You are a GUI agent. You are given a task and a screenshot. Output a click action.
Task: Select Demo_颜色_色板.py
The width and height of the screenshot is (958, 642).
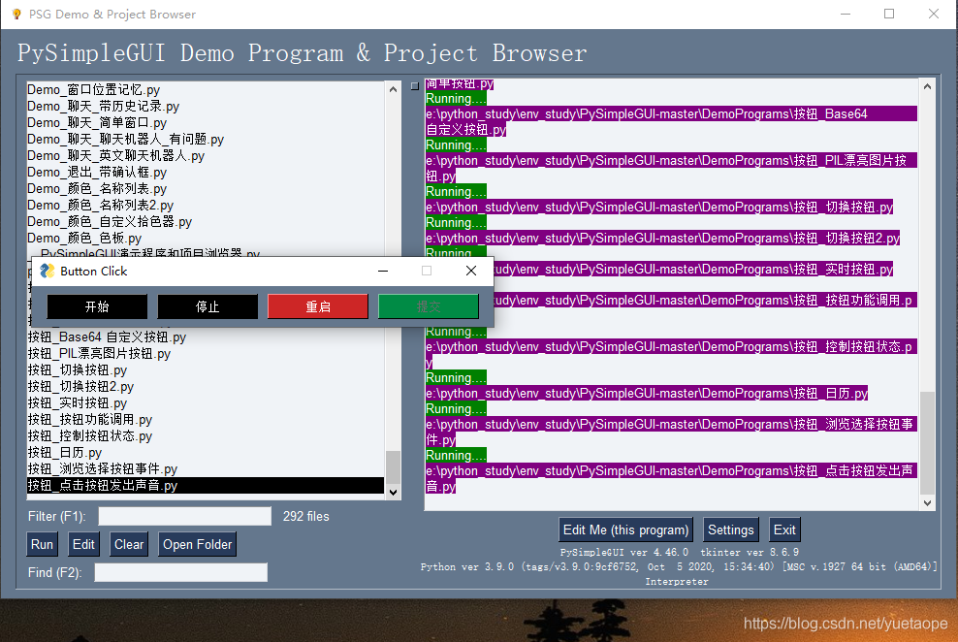coord(206,239)
